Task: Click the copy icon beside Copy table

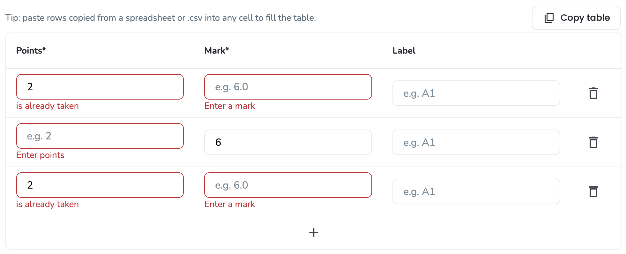Action: [549, 18]
